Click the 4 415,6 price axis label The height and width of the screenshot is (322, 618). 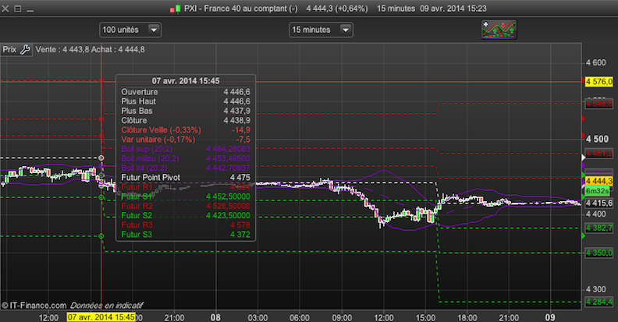click(598, 203)
